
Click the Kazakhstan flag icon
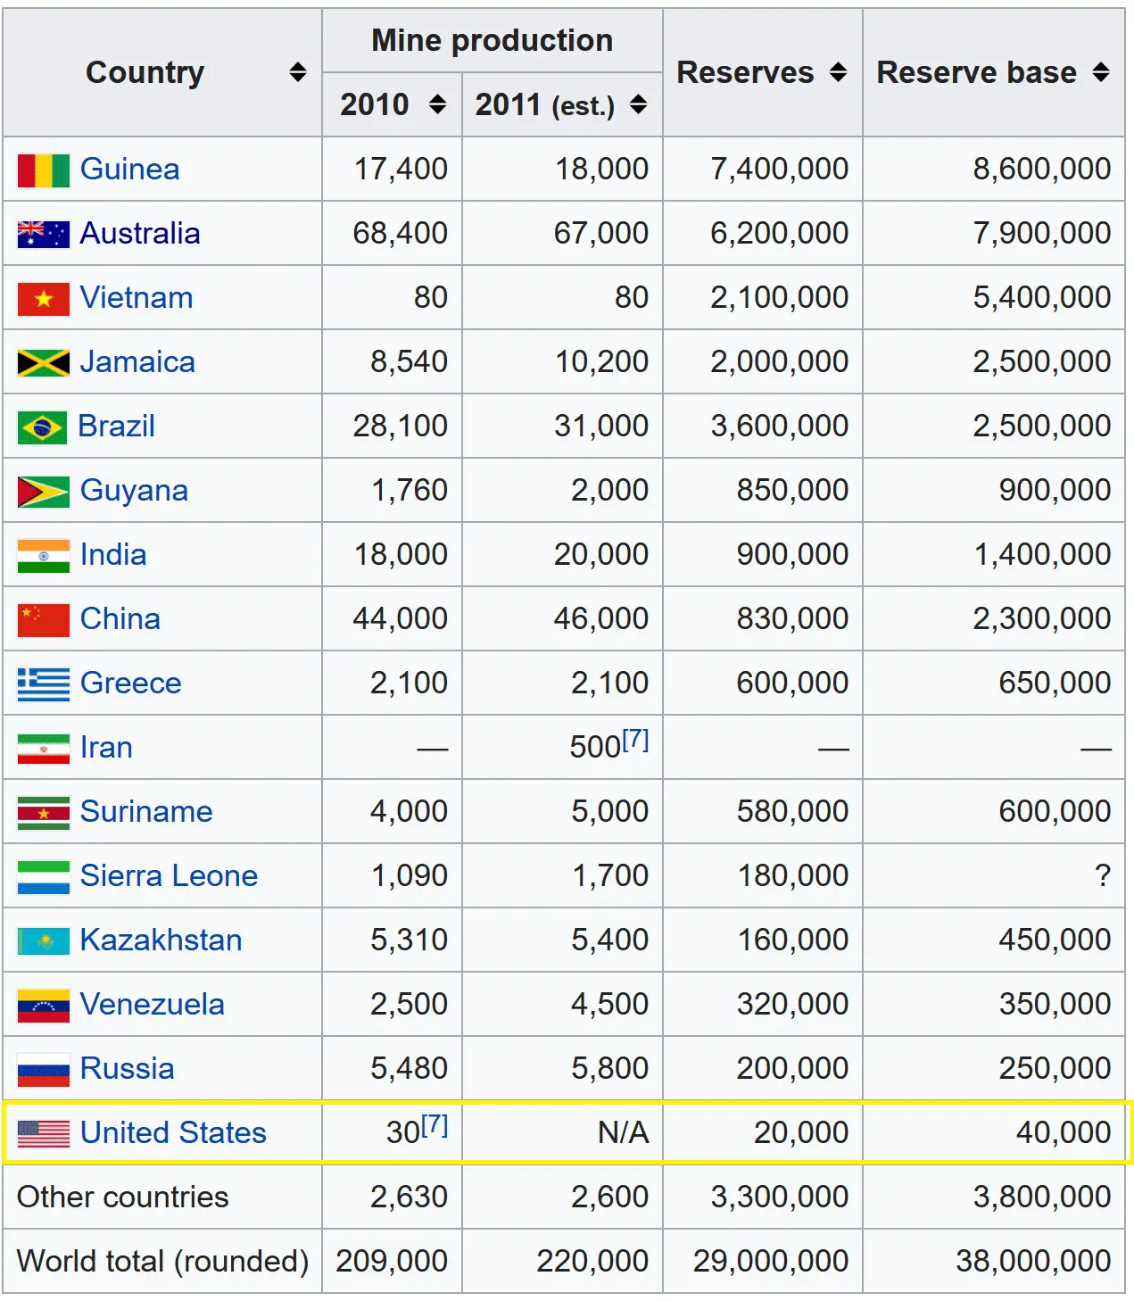[x=43, y=941]
